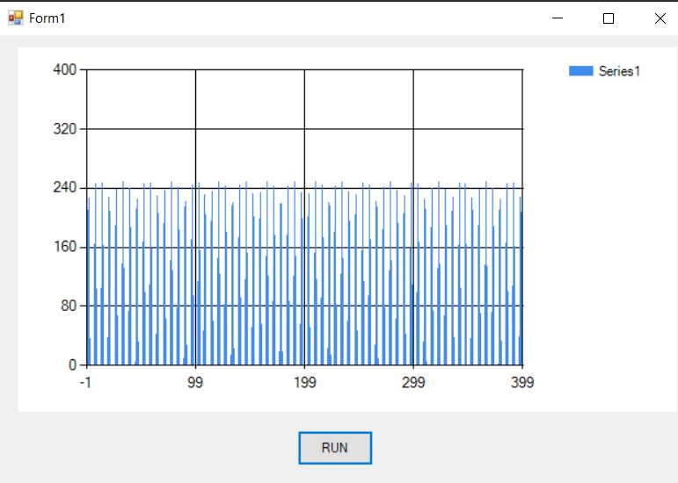
Task: Close the Form1 window
Action: pos(660,18)
